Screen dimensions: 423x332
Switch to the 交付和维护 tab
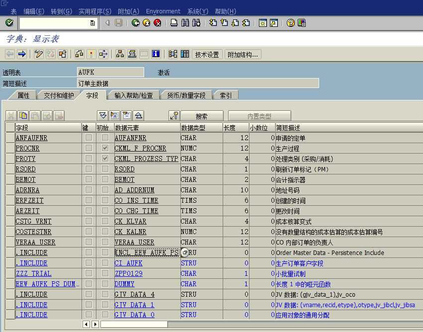(x=59, y=95)
